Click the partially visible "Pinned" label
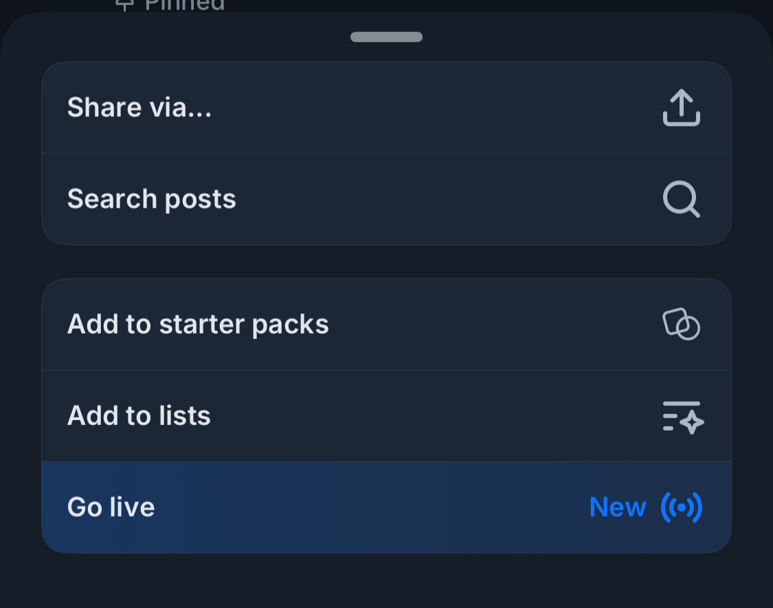This screenshot has height=608, width=773. (184, 5)
